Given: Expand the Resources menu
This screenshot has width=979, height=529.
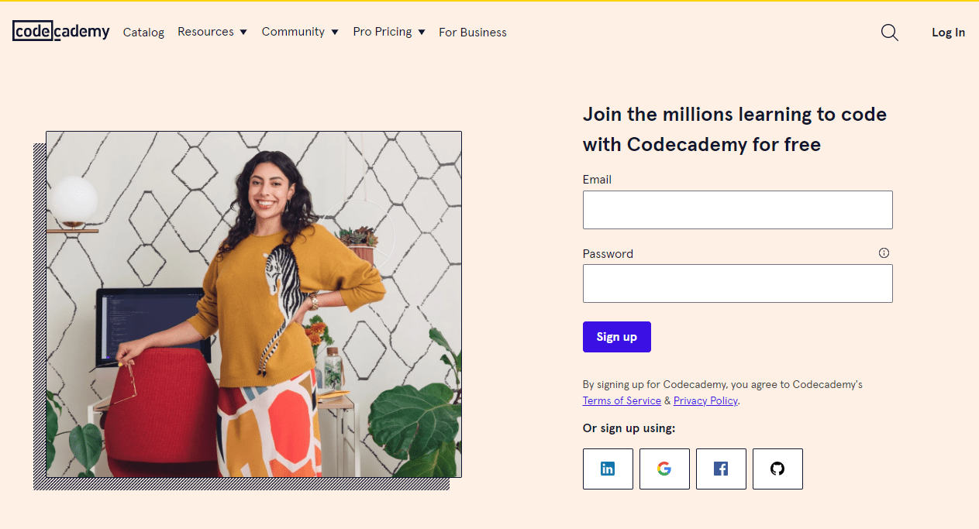Looking at the screenshot, I should 205,32.
